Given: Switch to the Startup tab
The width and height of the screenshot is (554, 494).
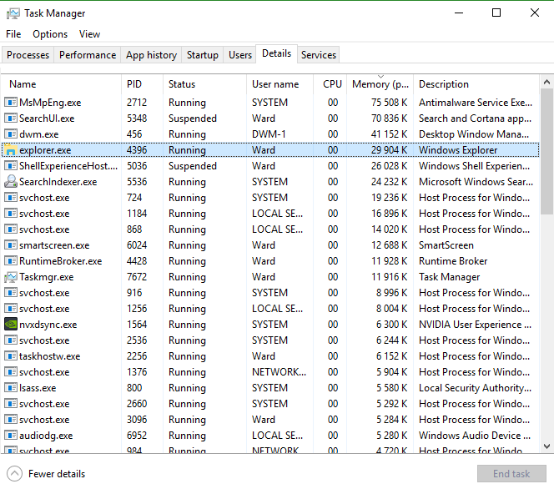Looking at the screenshot, I should [x=203, y=55].
